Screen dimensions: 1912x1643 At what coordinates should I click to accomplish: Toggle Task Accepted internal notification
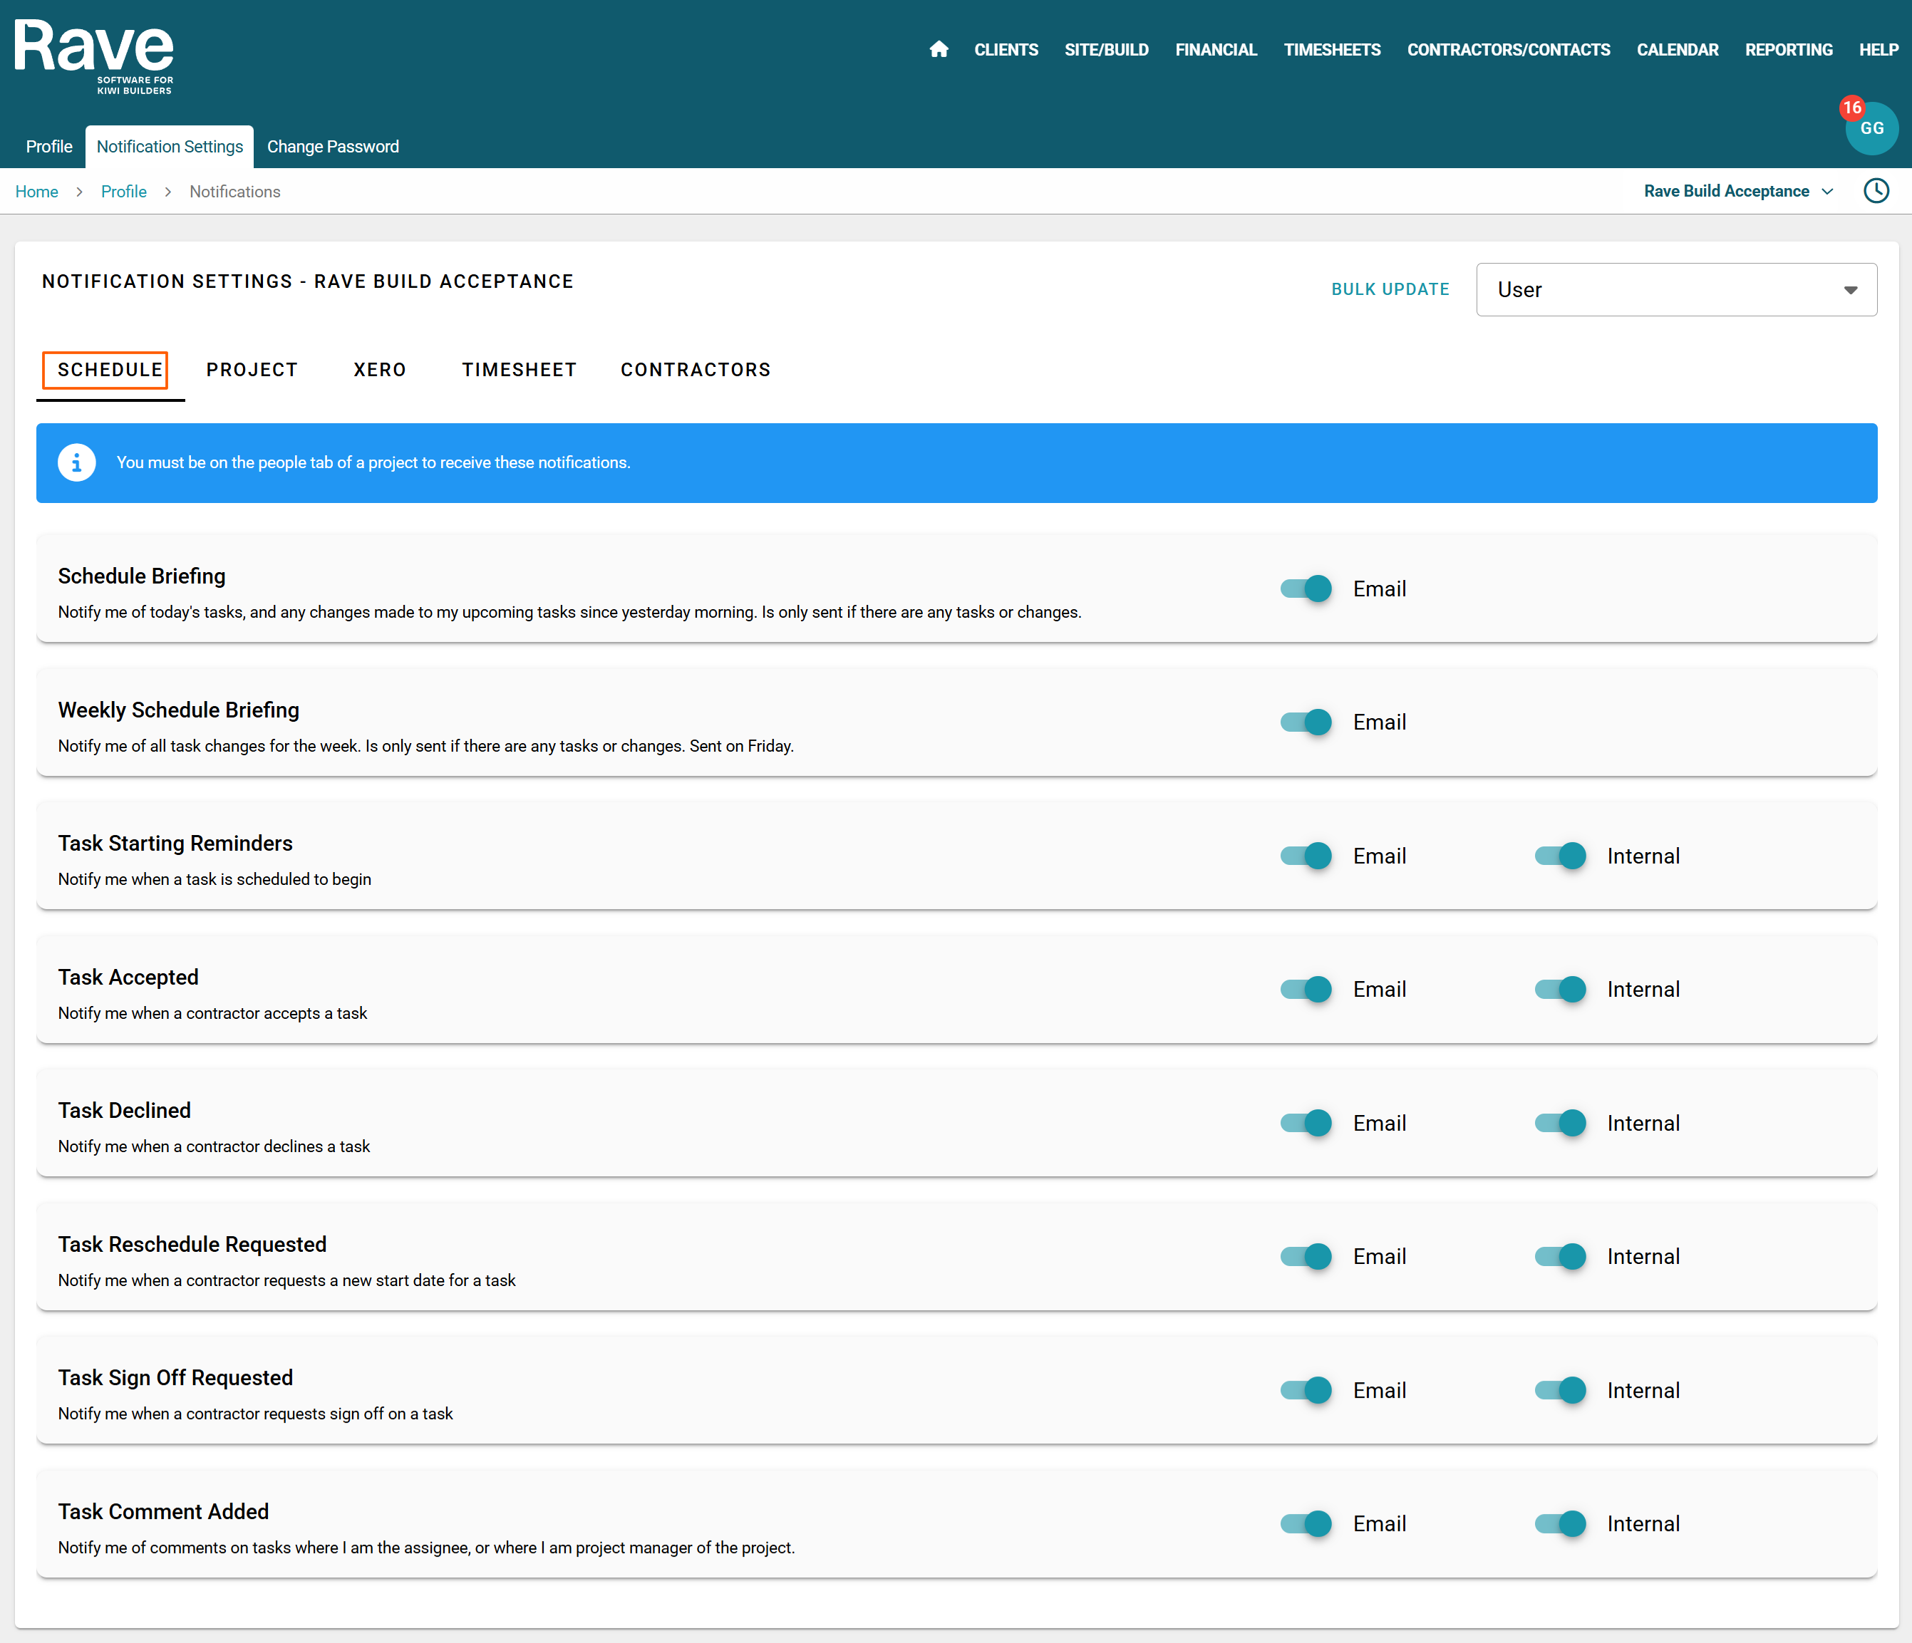pos(1559,989)
